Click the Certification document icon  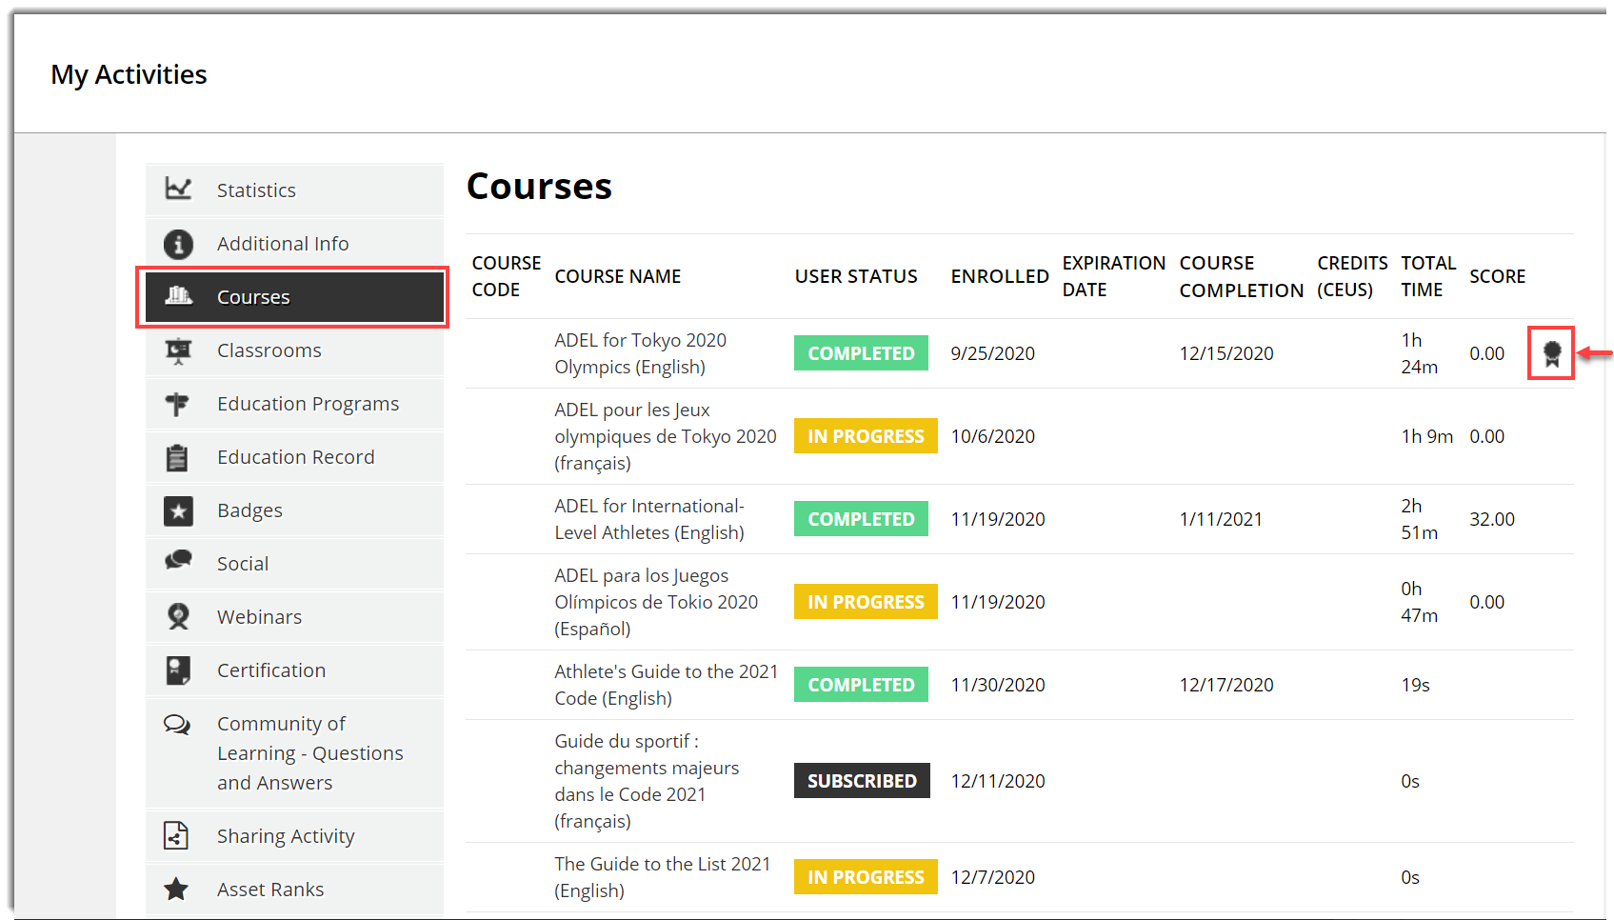[178, 670]
